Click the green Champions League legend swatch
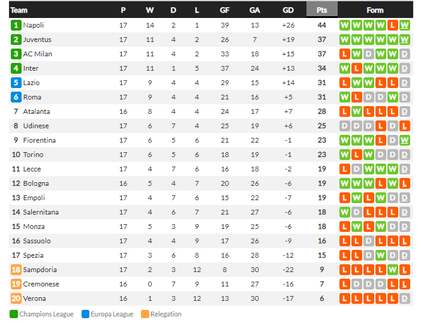 14,314
